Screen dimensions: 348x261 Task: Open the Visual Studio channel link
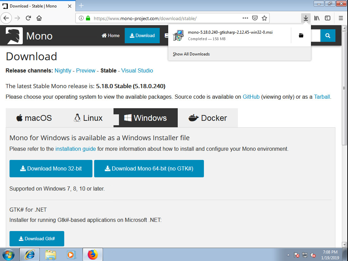(137, 71)
